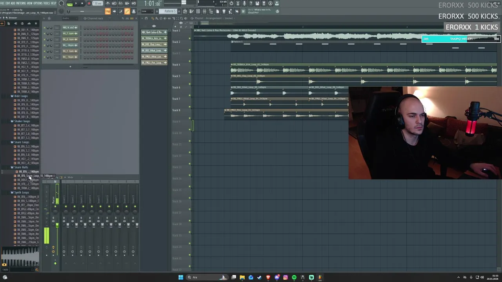This screenshot has height=282, width=502.
Task: Click the highlighted orange step-edit toolbar icon
Action: coord(107,11)
